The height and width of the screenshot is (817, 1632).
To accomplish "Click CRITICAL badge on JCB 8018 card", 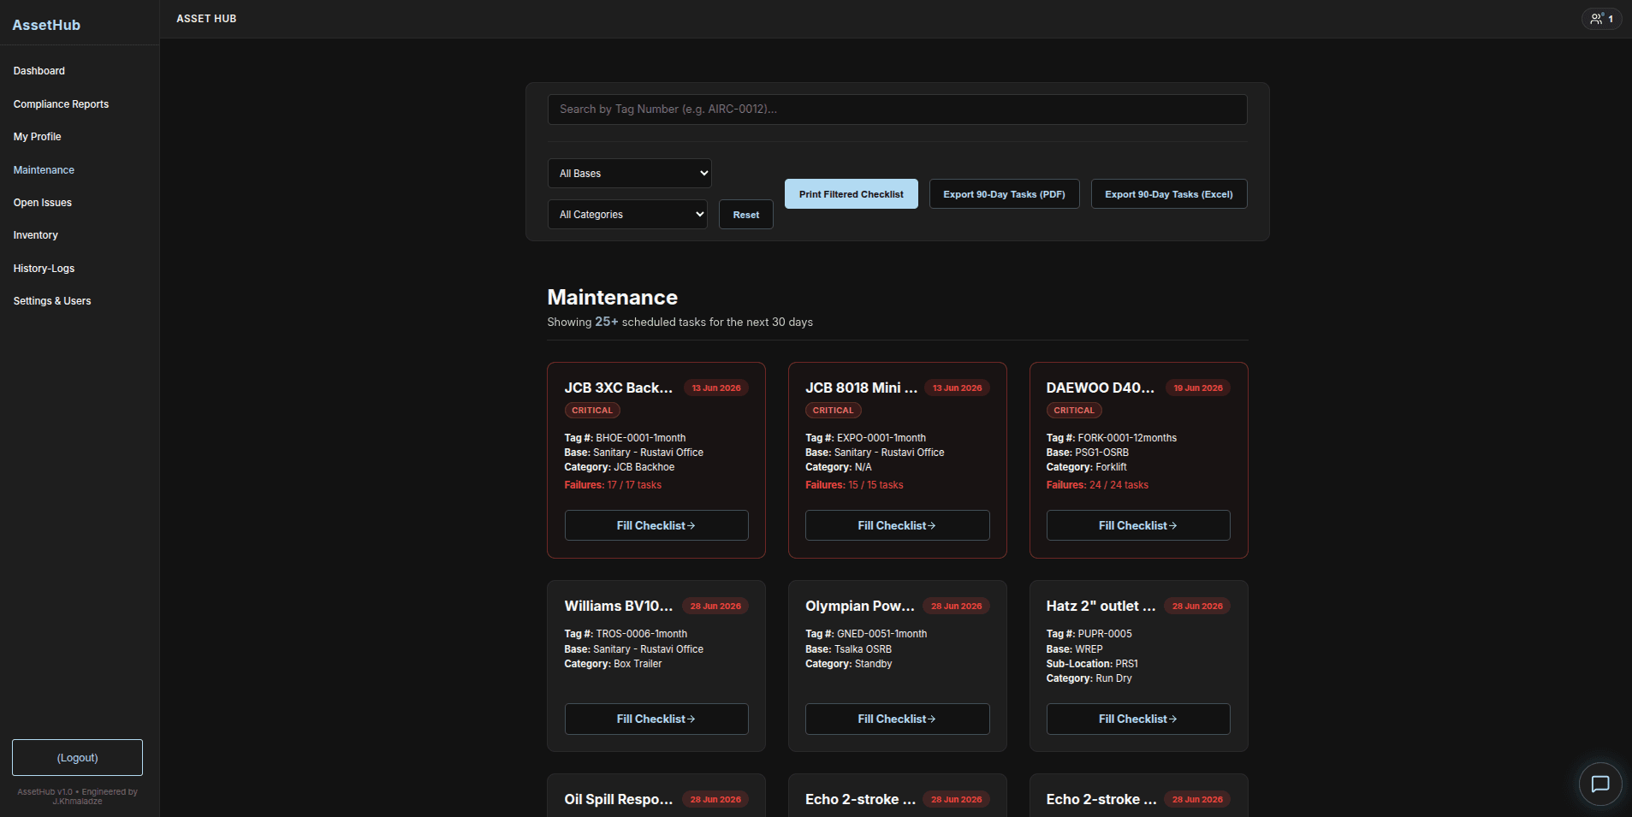I will [833, 411].
